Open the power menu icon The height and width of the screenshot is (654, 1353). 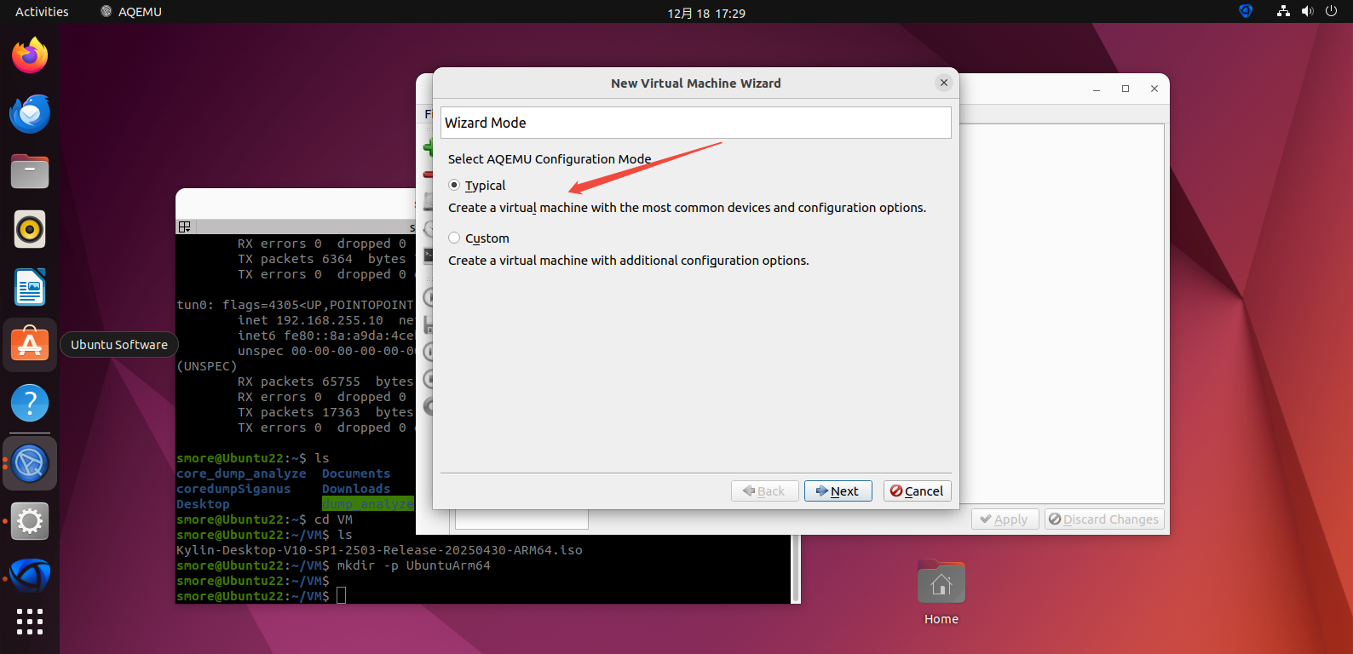click(x=1331, y=12)
